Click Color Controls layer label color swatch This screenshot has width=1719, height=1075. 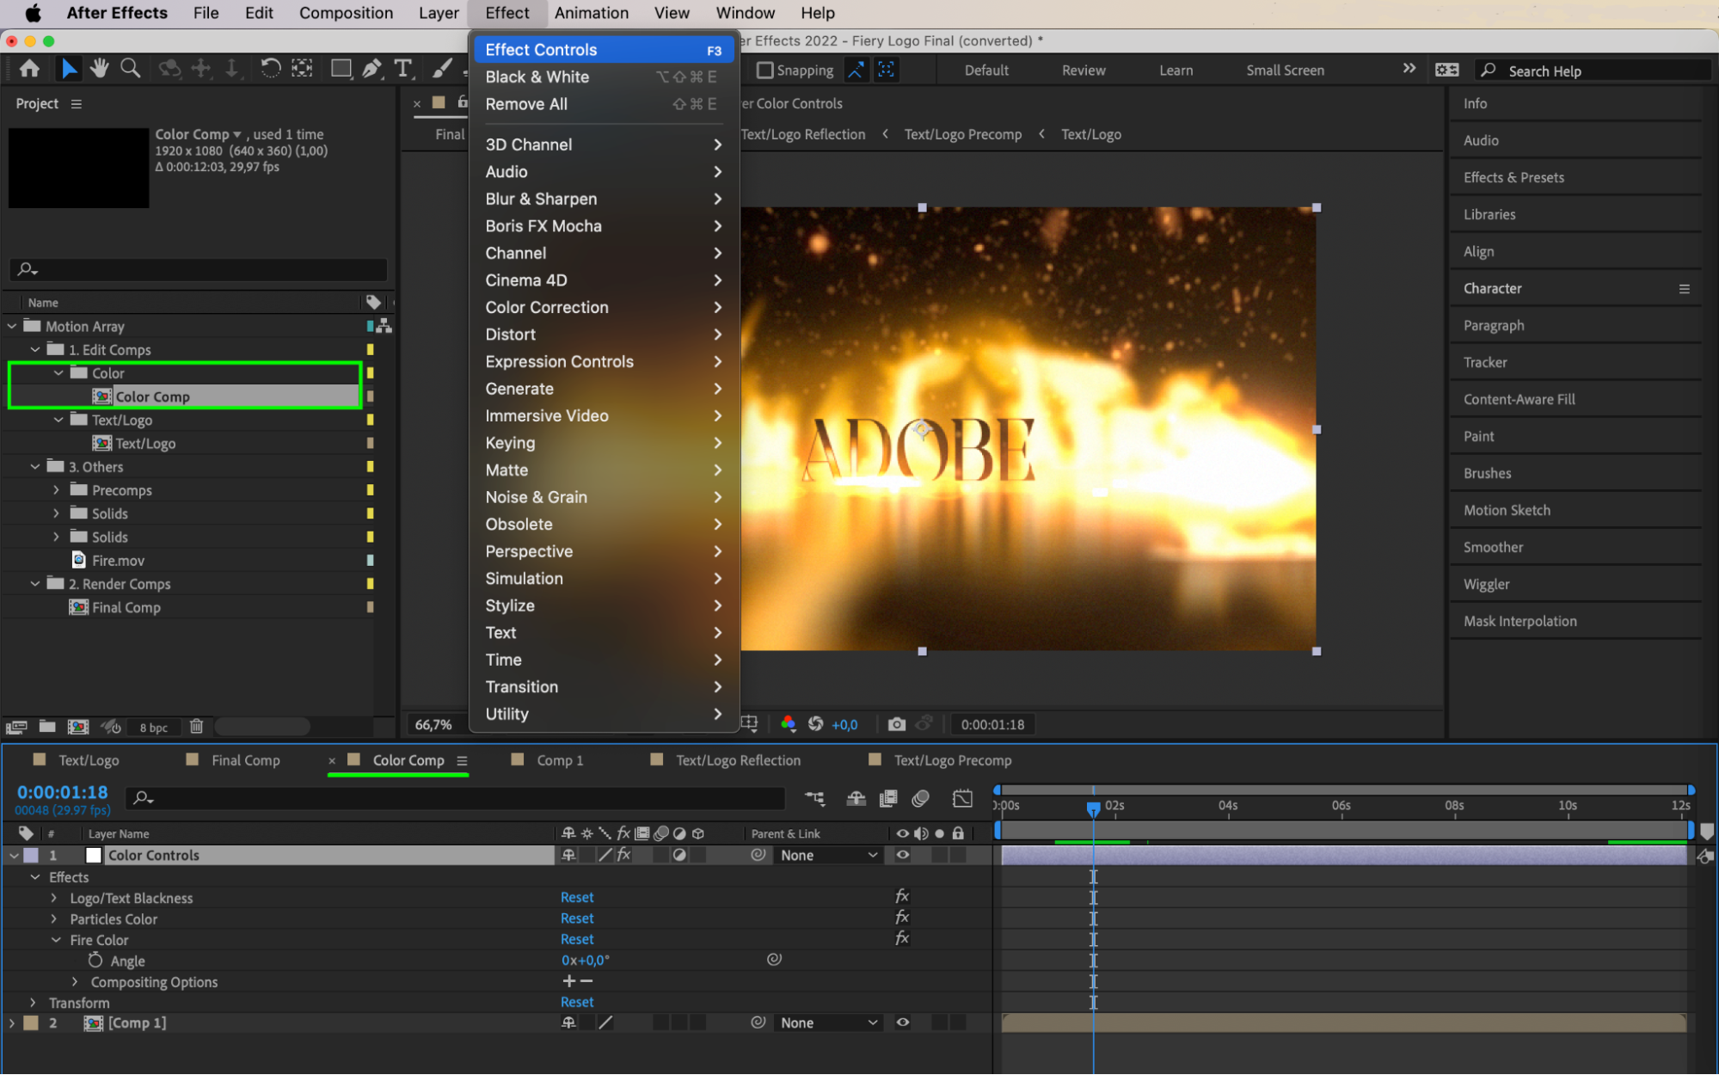(31, 855)
